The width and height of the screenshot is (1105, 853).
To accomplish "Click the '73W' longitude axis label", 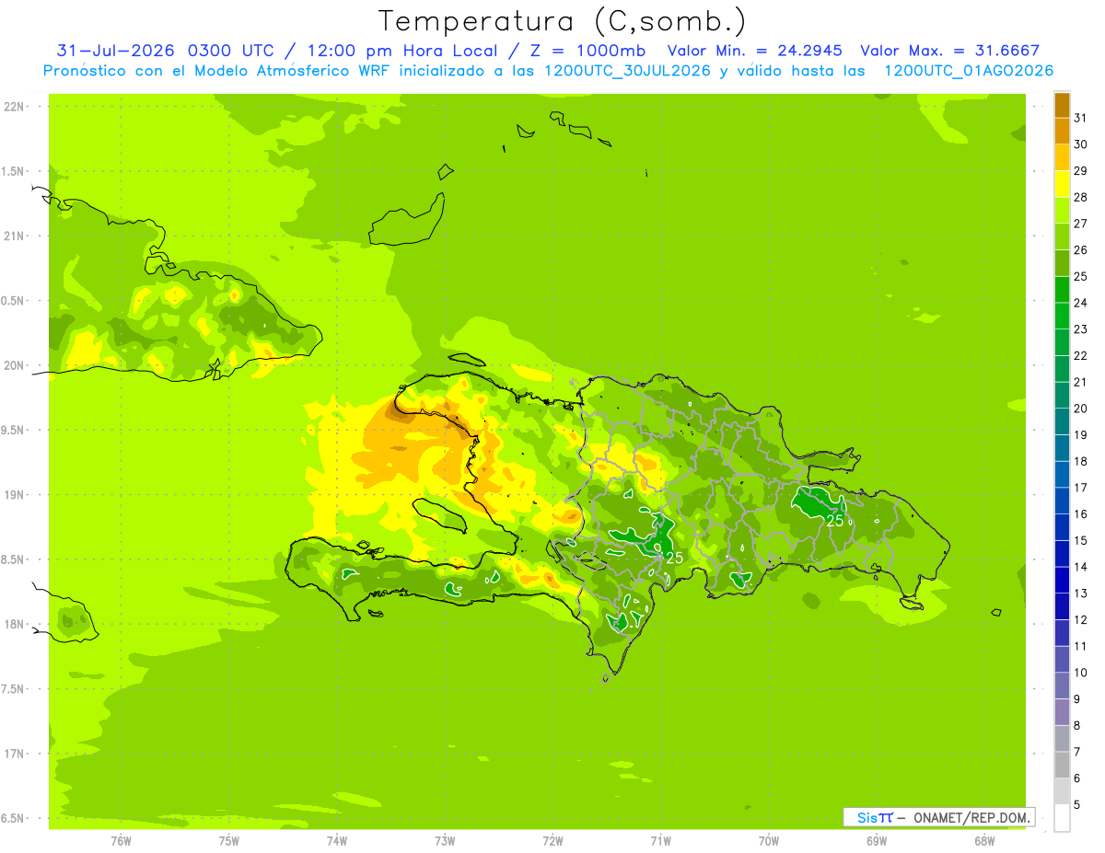I will pyautogui.click(x=445, y=840).
